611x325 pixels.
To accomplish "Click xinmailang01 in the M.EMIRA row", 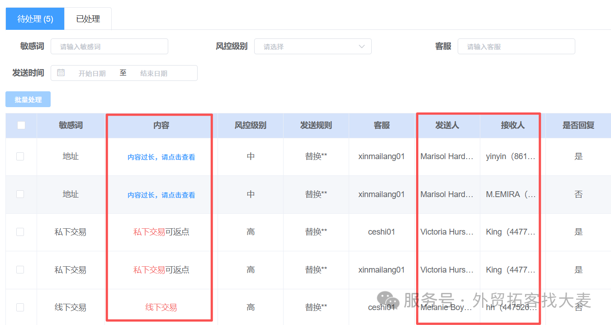I will coord(382,194).
